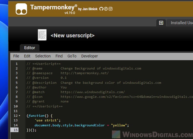This screenshot has width=193, height=139.
Task: Click the new script plus tab icon
Action: [161, 23]
